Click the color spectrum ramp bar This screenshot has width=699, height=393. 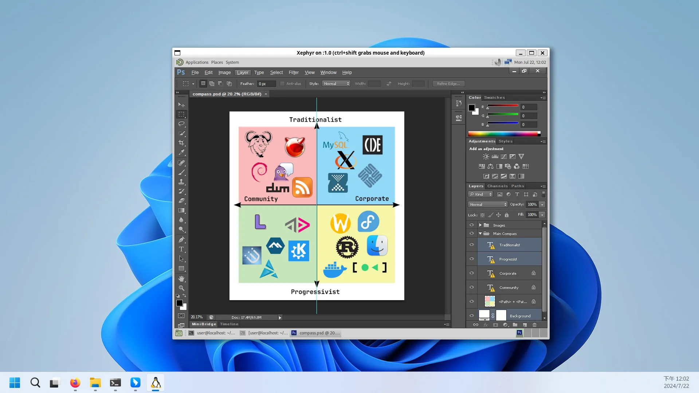coord(504,134)
